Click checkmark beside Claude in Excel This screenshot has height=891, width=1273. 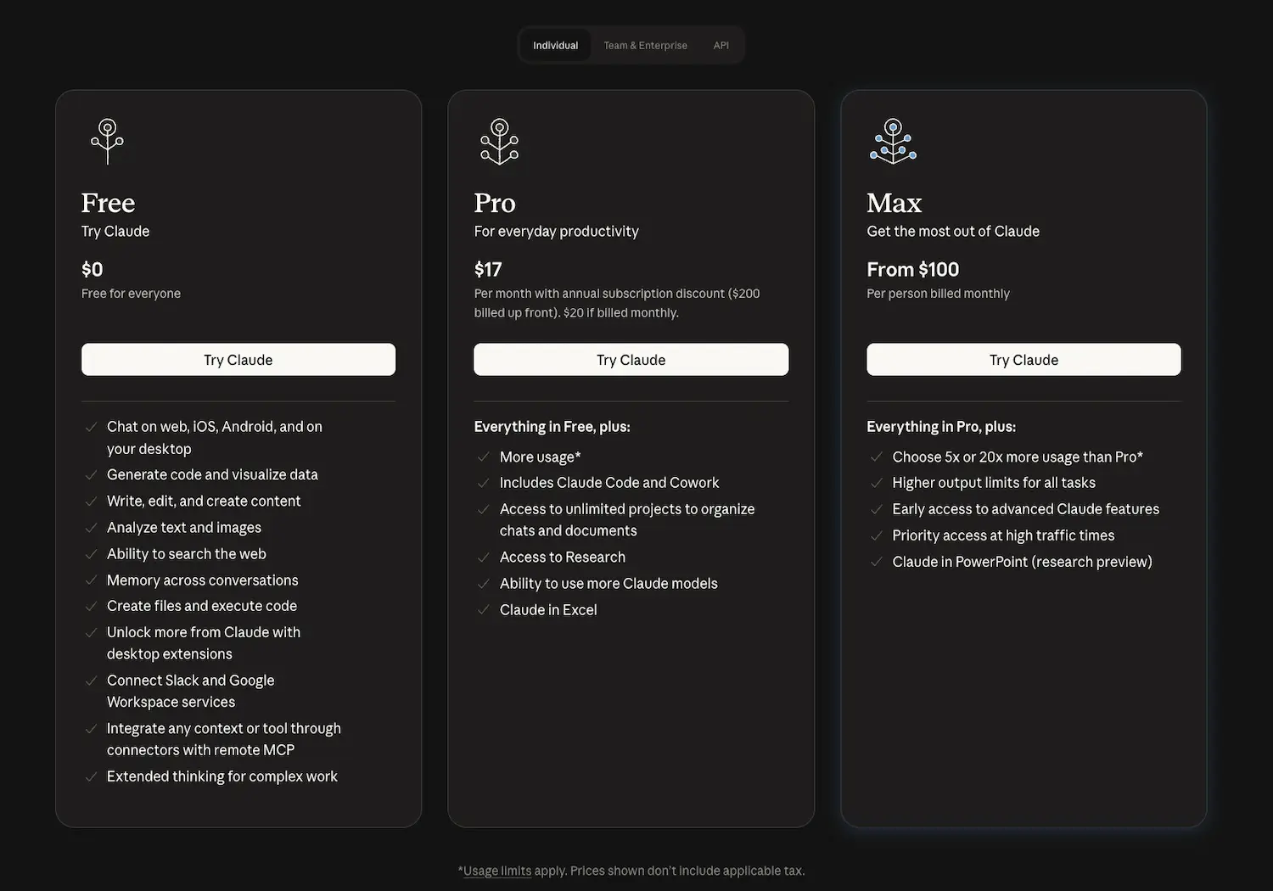click(x=484, y=610)
